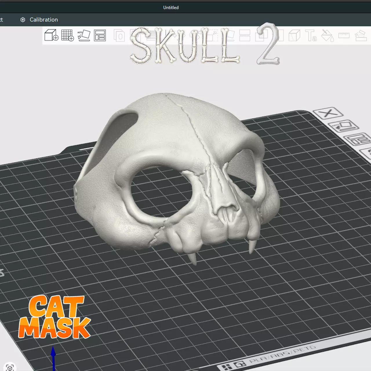Choose the color painting bucket tool
371x371 pixels.
328,36
